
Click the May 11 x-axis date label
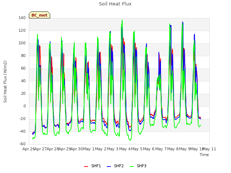[x=209, y=149]
